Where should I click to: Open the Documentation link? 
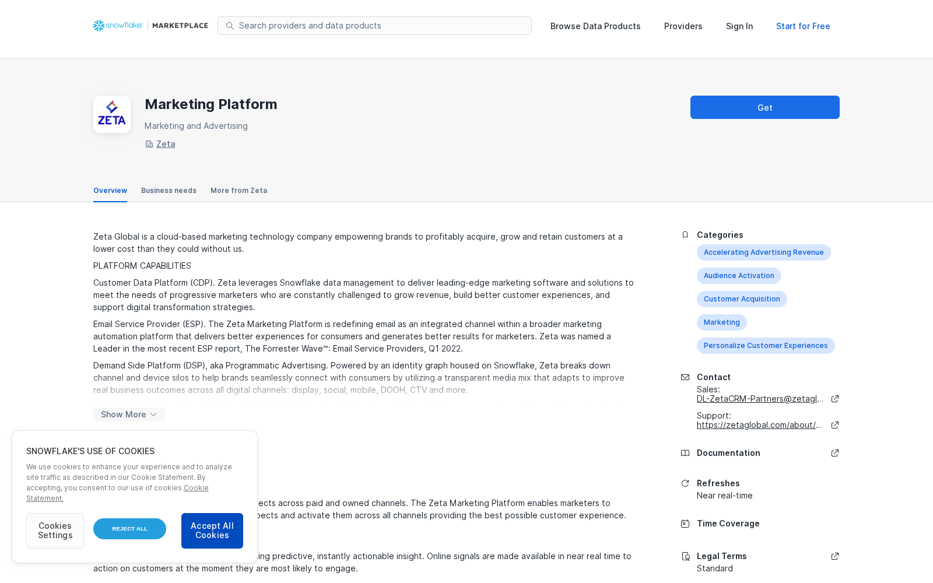click(728, 453)
